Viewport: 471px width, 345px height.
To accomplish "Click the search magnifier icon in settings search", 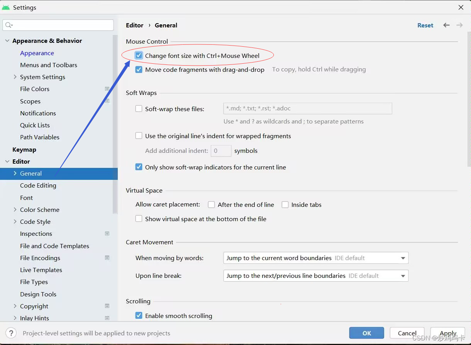I will pos(8,25).
